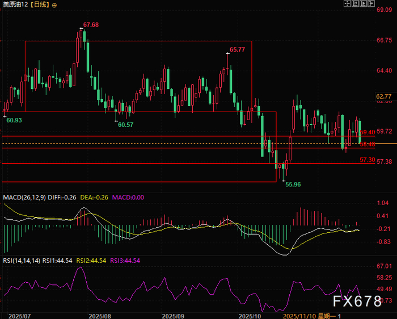Click the 65.77 peak price label
397x319 pixels.
tap(237, 50)
